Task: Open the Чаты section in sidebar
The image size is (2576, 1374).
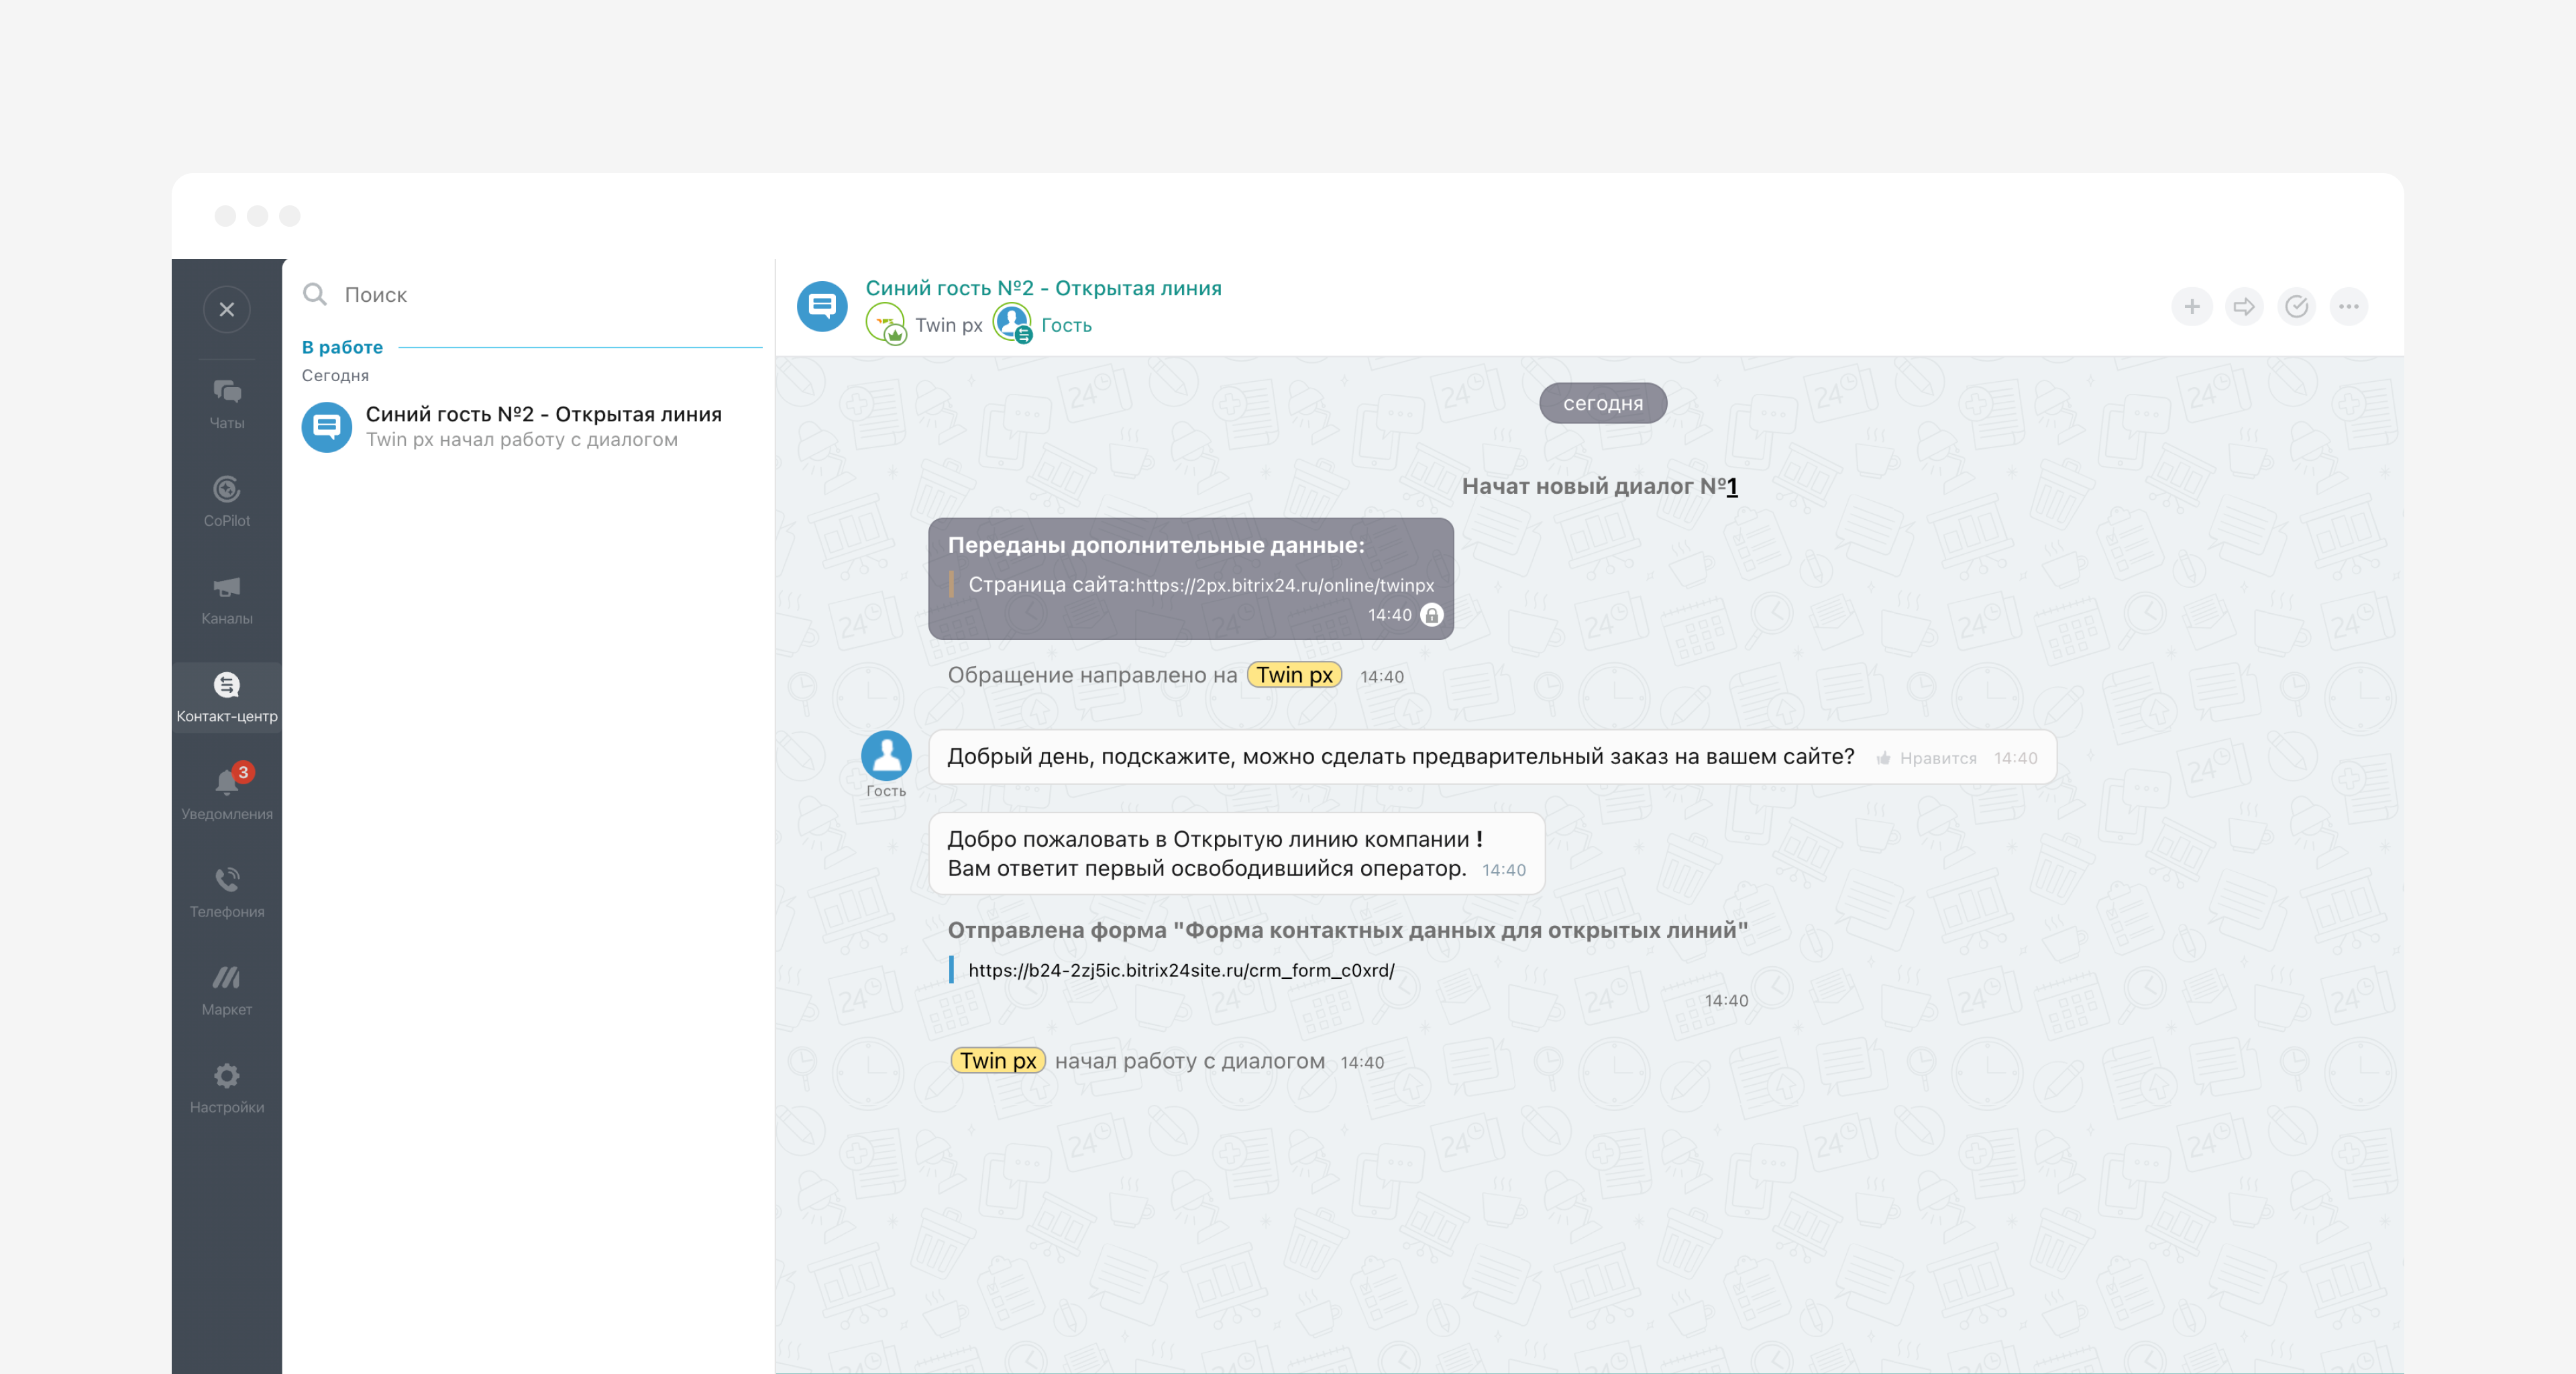Action: 227,404
